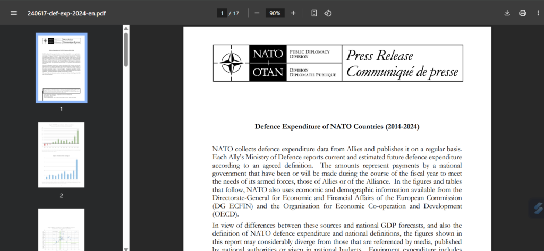Click the sidebar scrollbar down arrow
This screenshot has width=544, height=251.
(126, 248)
